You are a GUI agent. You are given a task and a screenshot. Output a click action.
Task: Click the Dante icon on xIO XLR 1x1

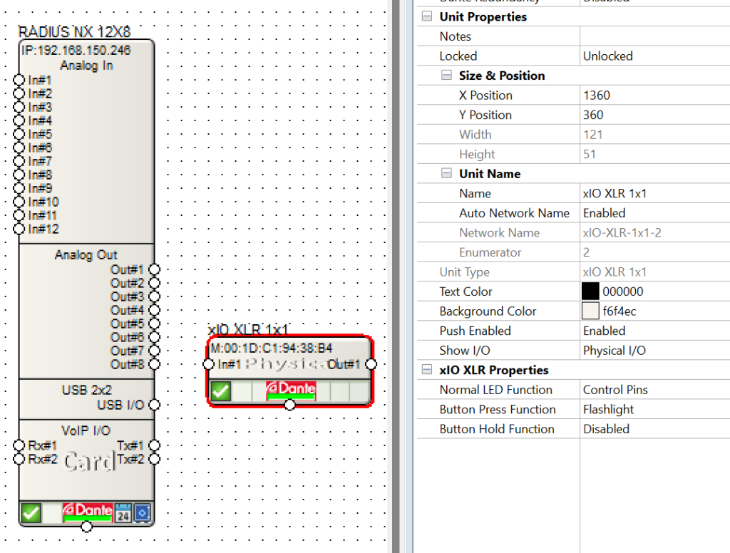291,390
